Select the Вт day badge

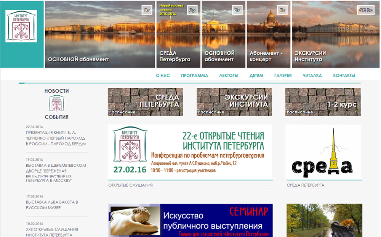[147, 10]
